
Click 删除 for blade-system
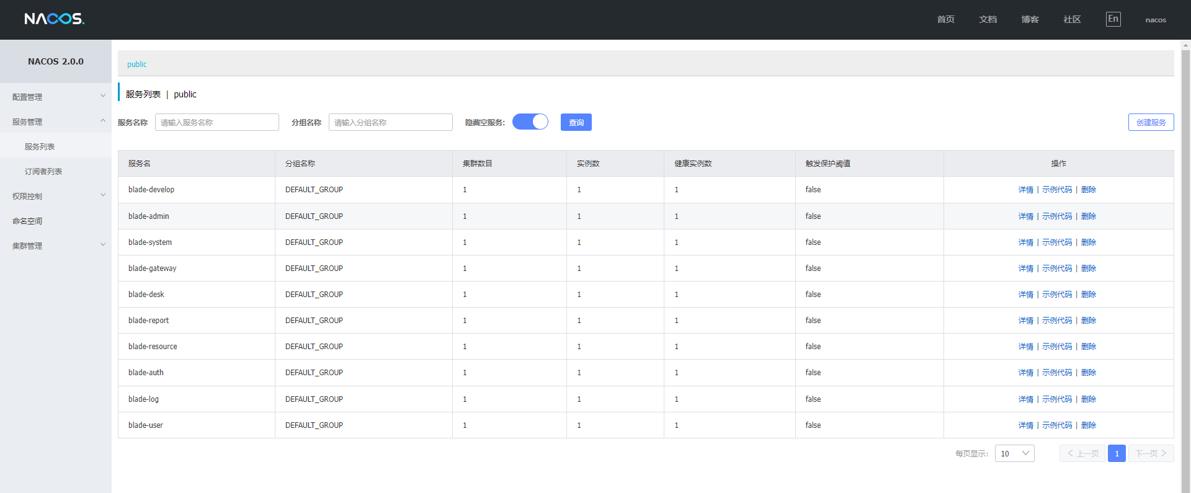coord(1089,242)
